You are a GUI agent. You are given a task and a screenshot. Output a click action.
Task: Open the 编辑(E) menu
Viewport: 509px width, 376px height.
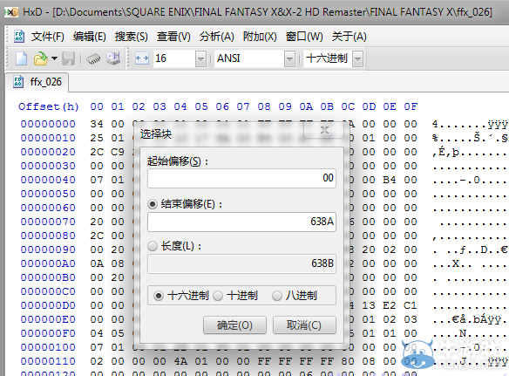pyautogui.click(x=90, y=37)
